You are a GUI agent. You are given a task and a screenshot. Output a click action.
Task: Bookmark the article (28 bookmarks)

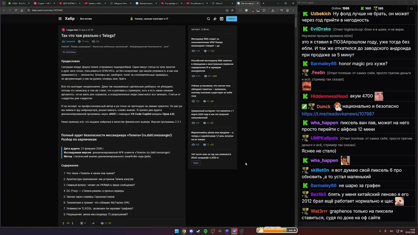click(x=83, y=223)
